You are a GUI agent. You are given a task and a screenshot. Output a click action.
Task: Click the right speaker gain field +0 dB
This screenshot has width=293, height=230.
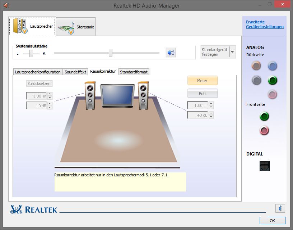(198, 115)
